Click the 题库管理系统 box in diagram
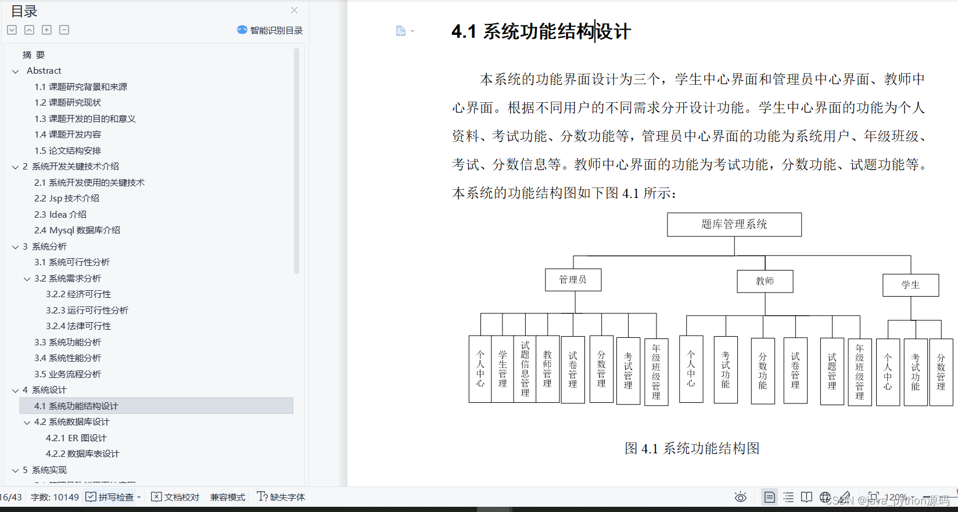The height and width of the screenshot is (512, 958). point(734,225)
